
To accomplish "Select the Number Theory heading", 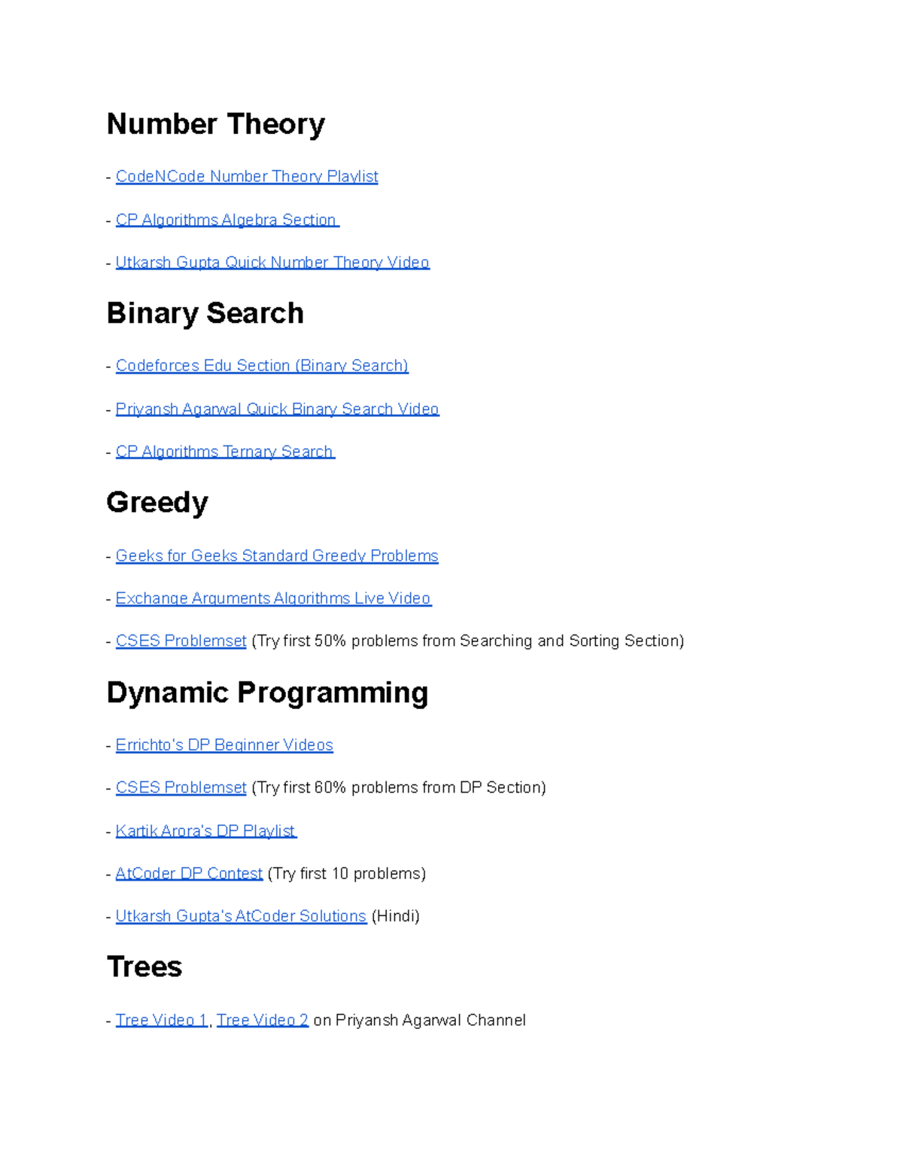I will [x=216, y=124].
